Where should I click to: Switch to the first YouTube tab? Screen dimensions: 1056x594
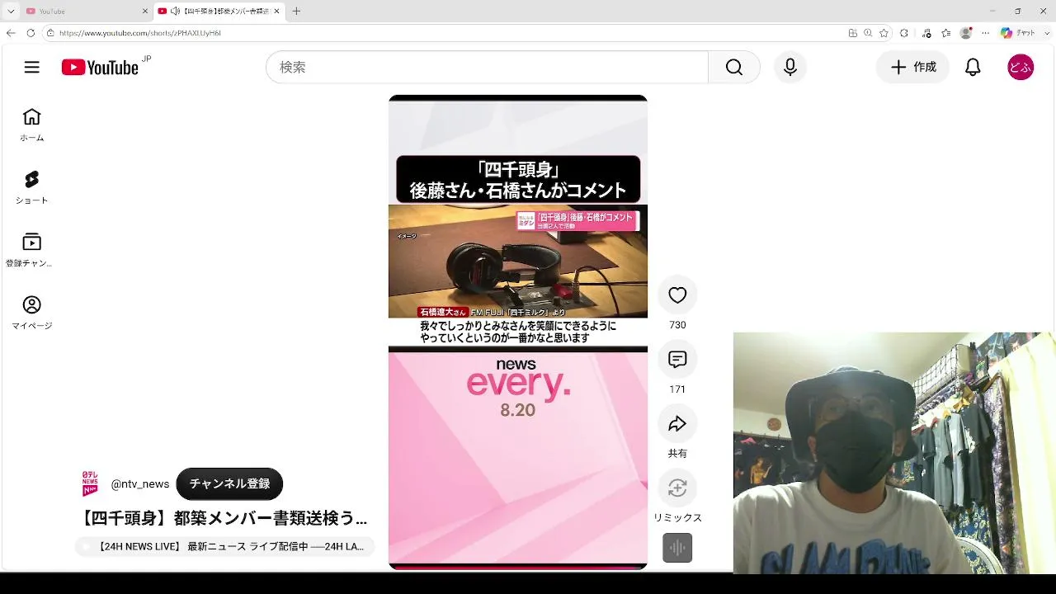[87, 12]
